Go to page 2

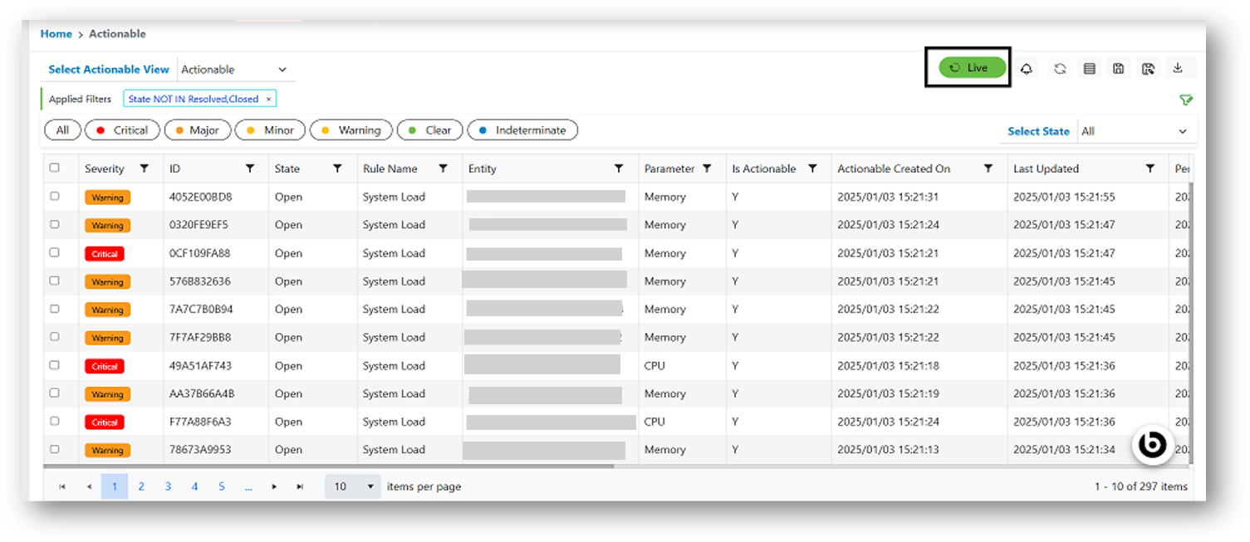click(141, 487)
